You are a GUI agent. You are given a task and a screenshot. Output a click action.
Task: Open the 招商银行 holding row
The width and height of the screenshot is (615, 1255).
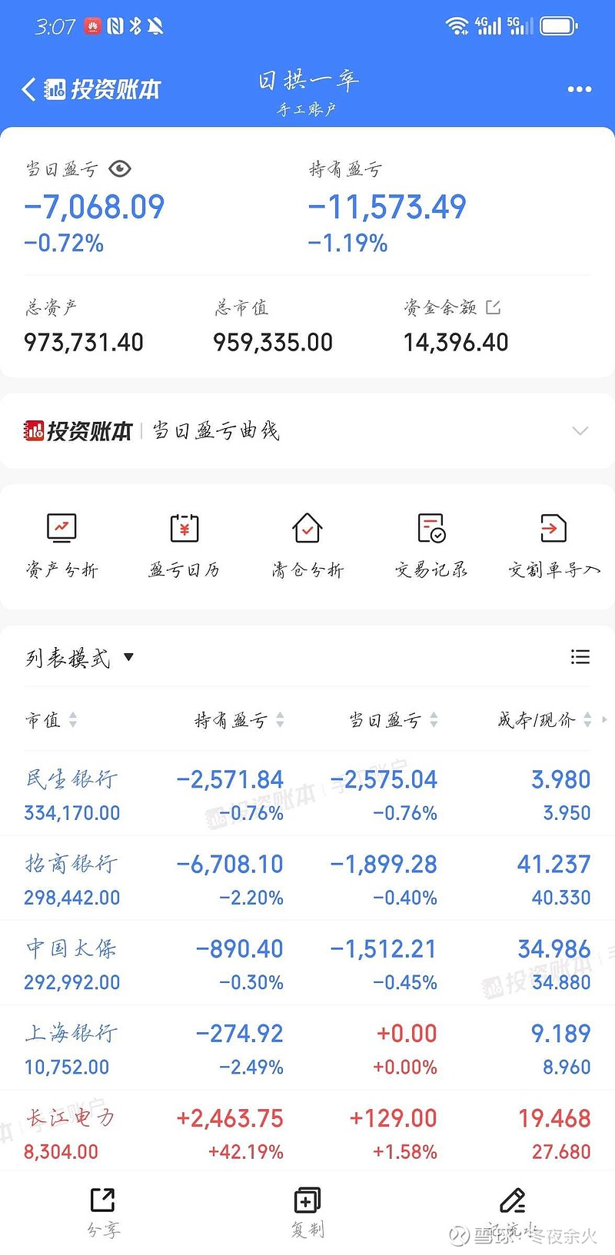(x=307, y=878)
